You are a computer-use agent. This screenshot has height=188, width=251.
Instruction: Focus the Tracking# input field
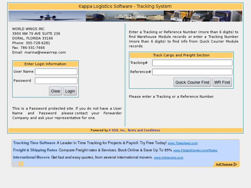click(192, 63)
